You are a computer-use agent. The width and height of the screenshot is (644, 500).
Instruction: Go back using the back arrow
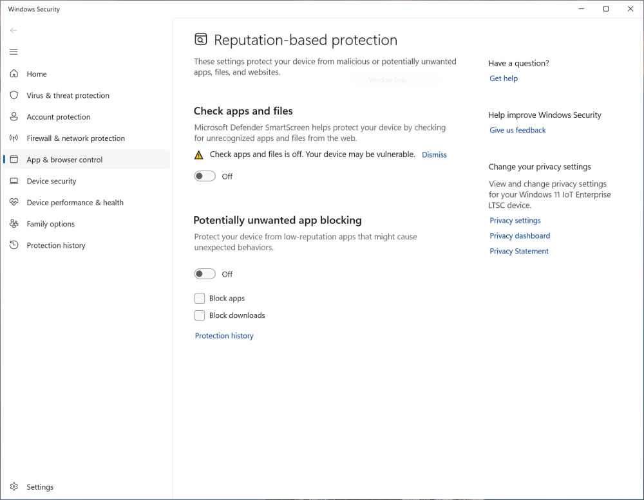(x=14, y=30)
